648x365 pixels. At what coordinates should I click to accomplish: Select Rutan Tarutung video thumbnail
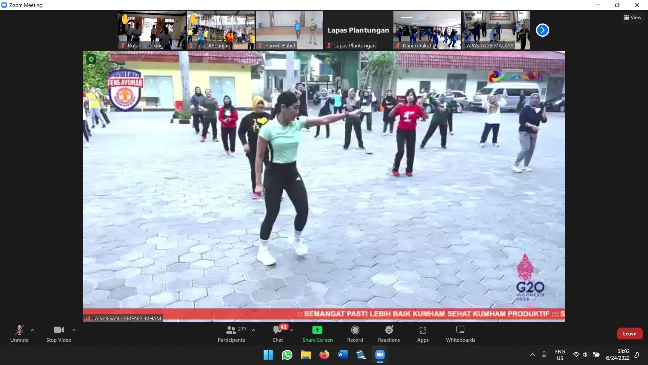pyautogui.click(x=152, y=30)
